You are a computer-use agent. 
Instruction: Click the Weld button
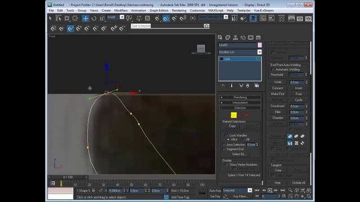[x=277, y=82]
